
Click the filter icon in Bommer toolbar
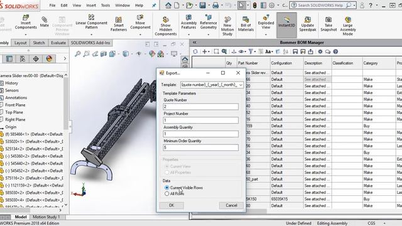tap(251, 51)
